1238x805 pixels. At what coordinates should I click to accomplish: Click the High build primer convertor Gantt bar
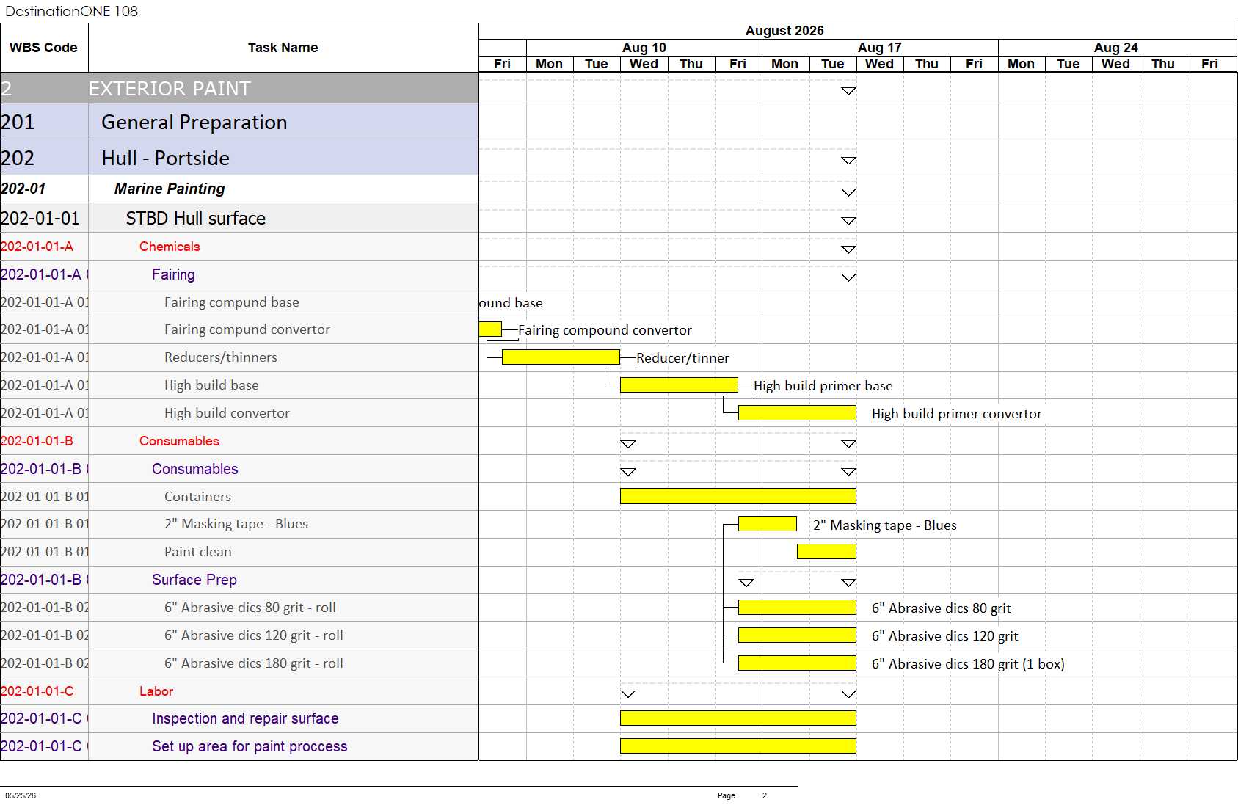pyautogui.click(x=797, y=413)
